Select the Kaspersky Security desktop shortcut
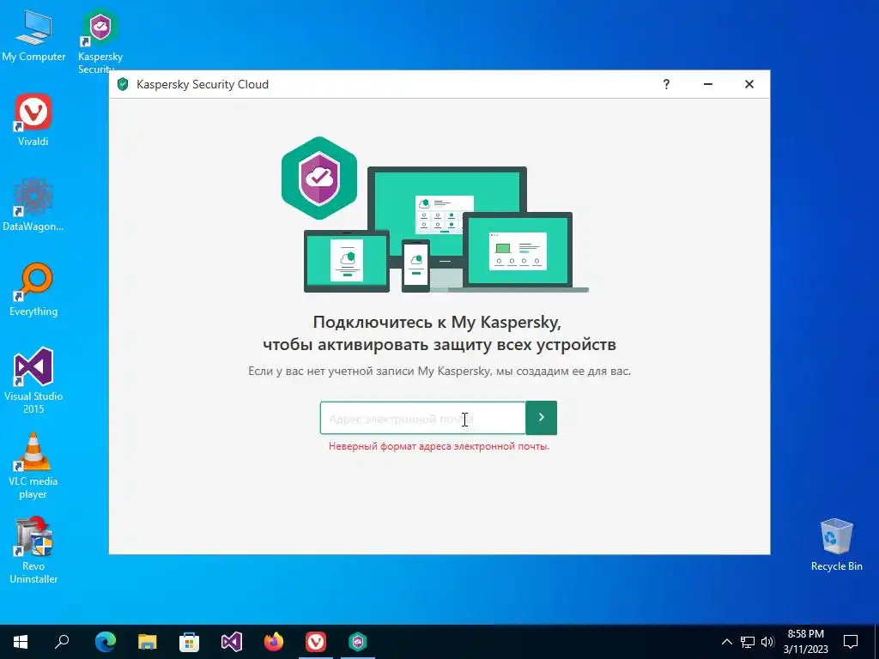The height and width of the screenshot is (659, 879). tap(100, 39)
